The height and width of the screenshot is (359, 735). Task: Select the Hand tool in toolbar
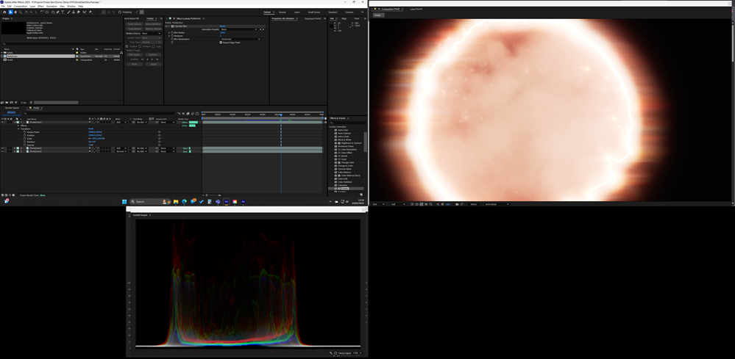[15, 12]
